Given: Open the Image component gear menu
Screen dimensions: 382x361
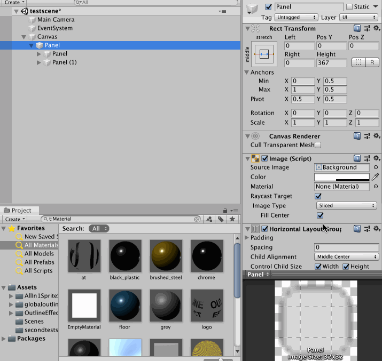Looking at the screenshot, I should coord(377,158).
